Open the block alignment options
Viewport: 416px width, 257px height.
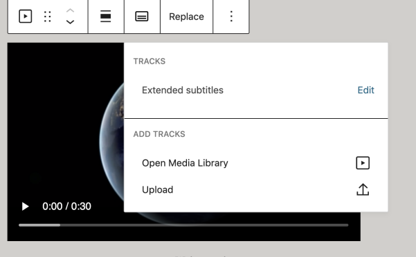[106, 17]
